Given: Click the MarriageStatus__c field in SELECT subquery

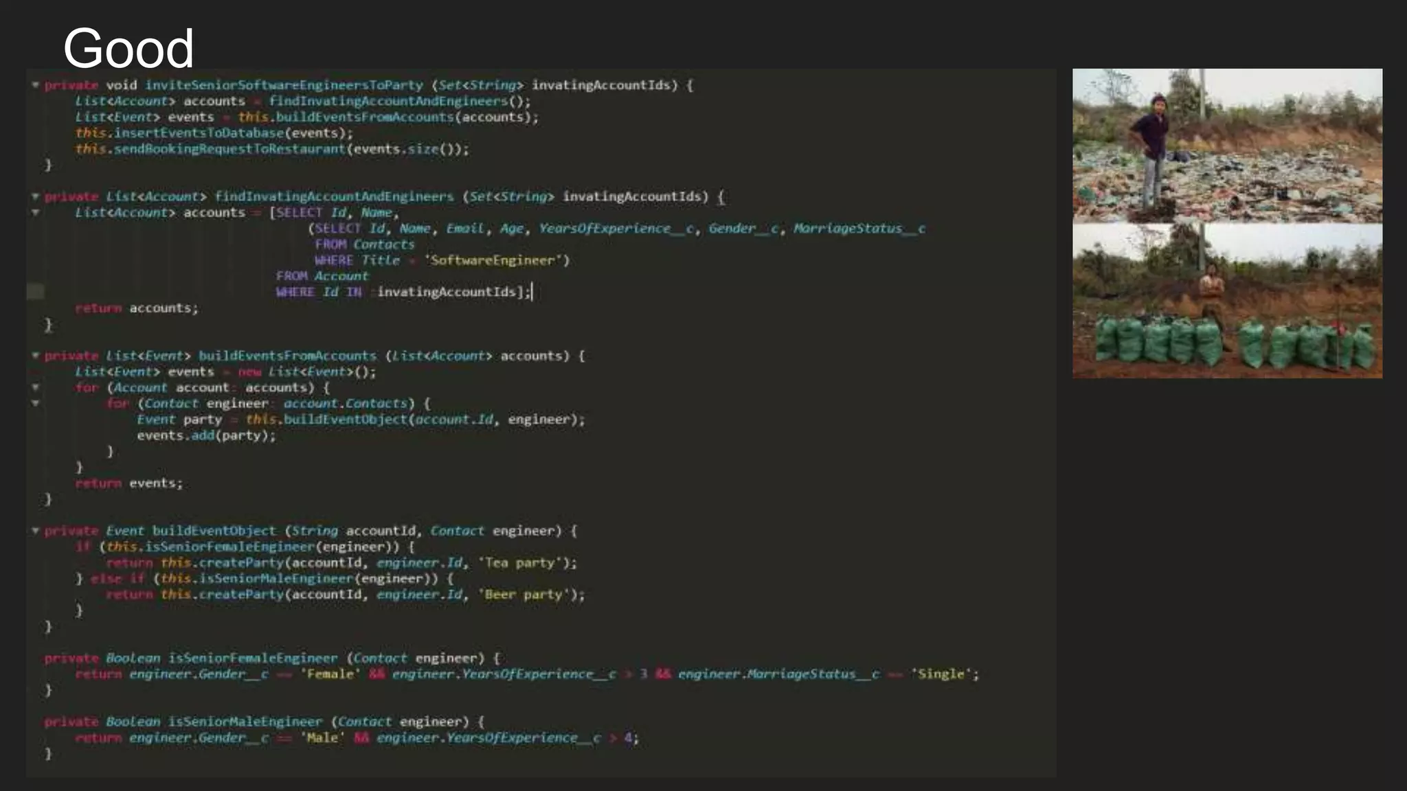Looking at the screenshot, I should click(x=859, y=229).
